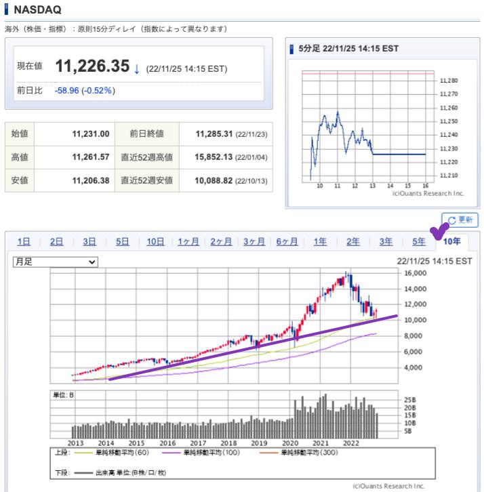Open the 2ヶ月 chart range tab
The height and width of the screenshot is (492, 484).
[x=221, y=242]
